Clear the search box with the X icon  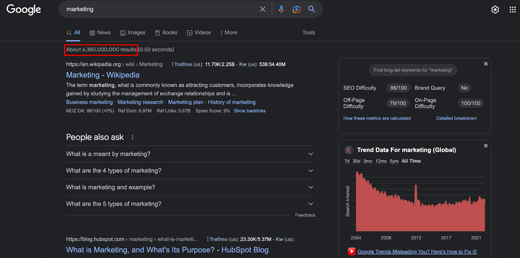point(263,9)
